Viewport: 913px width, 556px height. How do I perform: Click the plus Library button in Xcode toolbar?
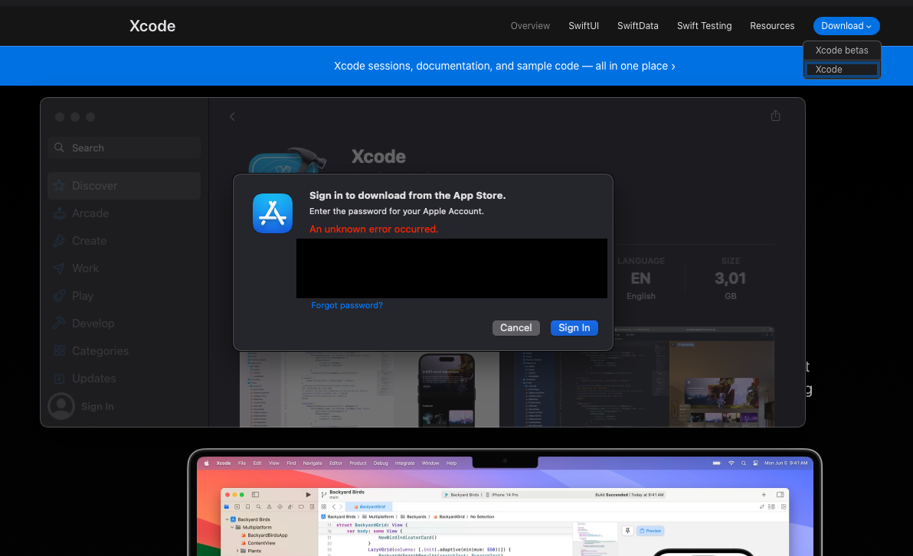tap(764, 494)
